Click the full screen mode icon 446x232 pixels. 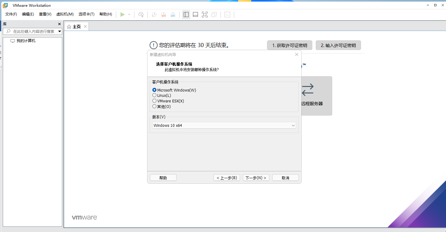[x=205, y=15]
